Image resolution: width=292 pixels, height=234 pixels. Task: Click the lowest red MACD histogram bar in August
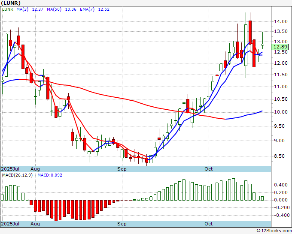[56, 210]
